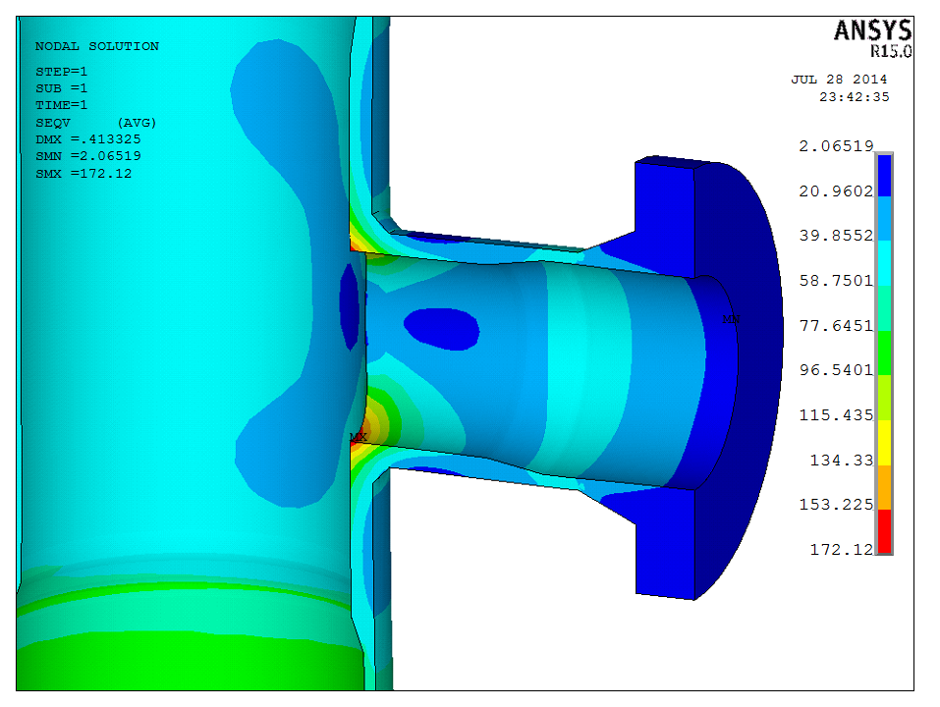Image resolution: width=940 pixels, height=707 pixels.
Task: Click the legend value 153.225
Action: 836,504
